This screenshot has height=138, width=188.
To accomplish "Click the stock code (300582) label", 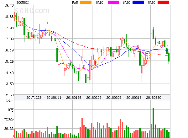I will coord(22,3).
